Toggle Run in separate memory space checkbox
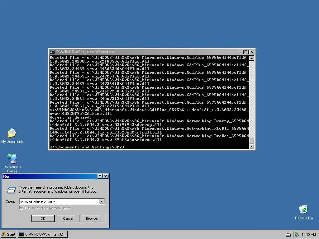 click(x=21, y=208)
